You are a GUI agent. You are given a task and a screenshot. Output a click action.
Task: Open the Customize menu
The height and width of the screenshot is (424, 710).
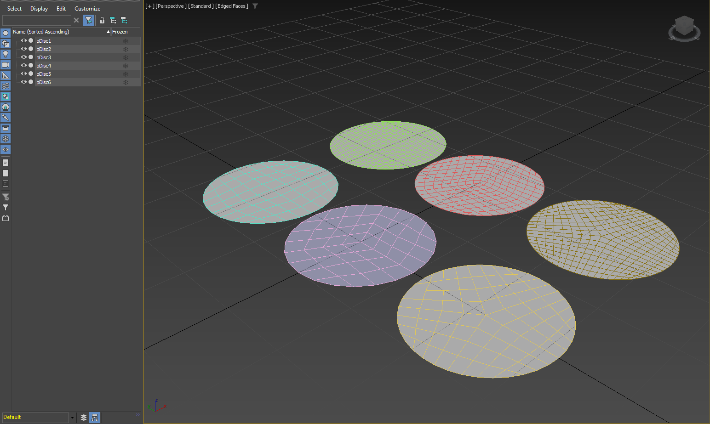pyautogui.click(x=87, y=9)
